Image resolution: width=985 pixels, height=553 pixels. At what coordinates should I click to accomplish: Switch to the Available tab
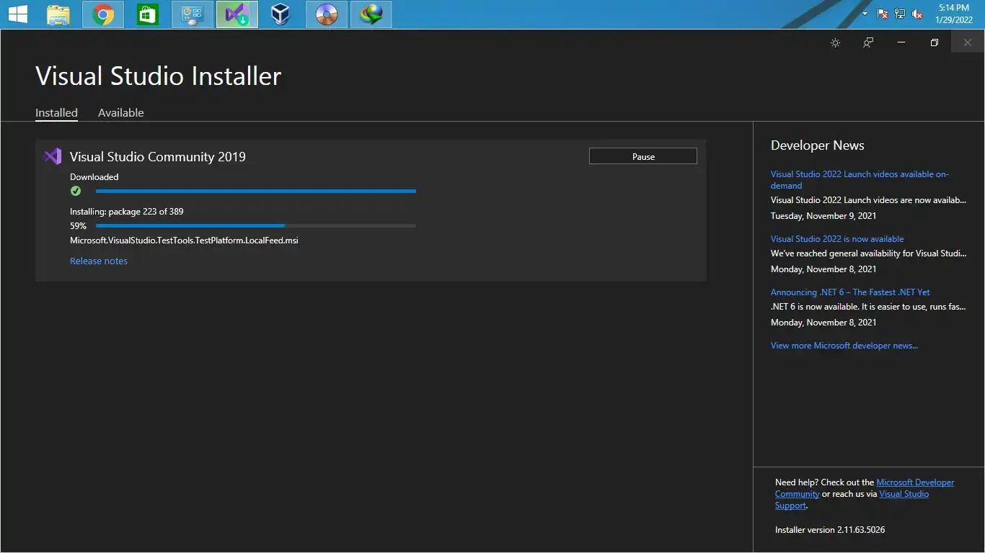(121, 112)
